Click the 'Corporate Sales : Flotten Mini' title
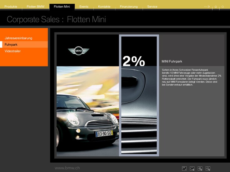Image resolution: width=230 pixels, height=172 pixels. pyautogui.click(x=56, y=19)
